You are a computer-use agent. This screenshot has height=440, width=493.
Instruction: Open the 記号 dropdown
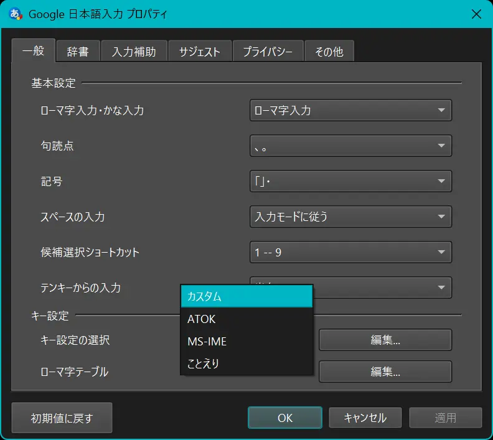[350, 181]
